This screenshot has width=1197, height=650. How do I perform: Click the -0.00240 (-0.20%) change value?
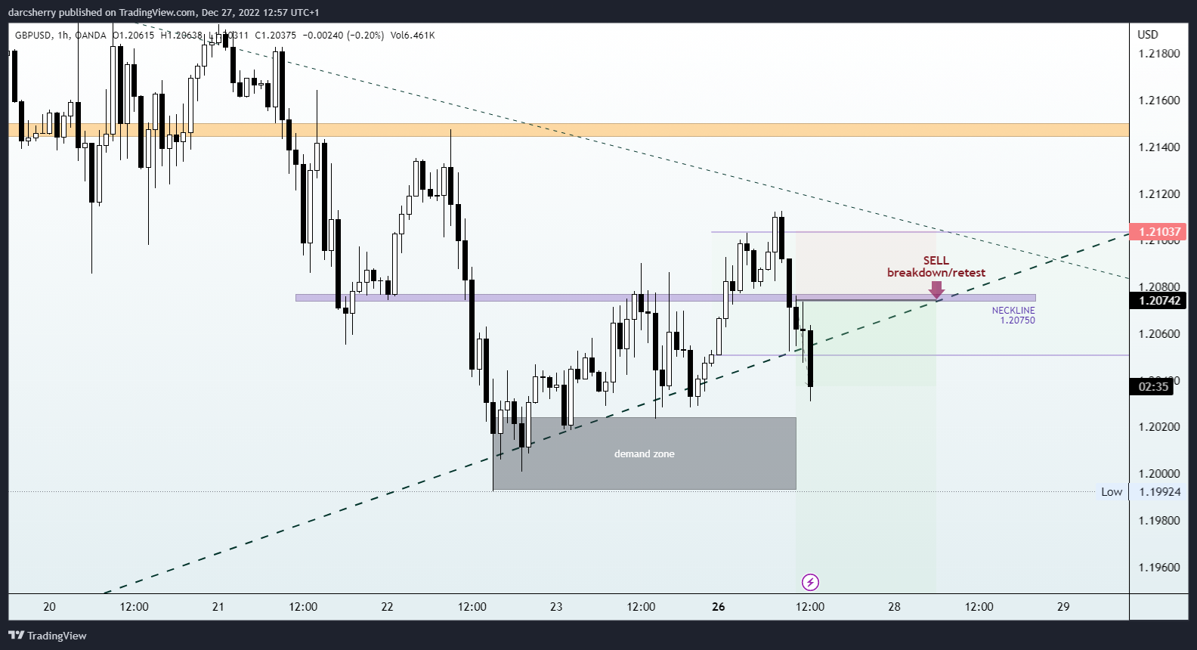343,36
